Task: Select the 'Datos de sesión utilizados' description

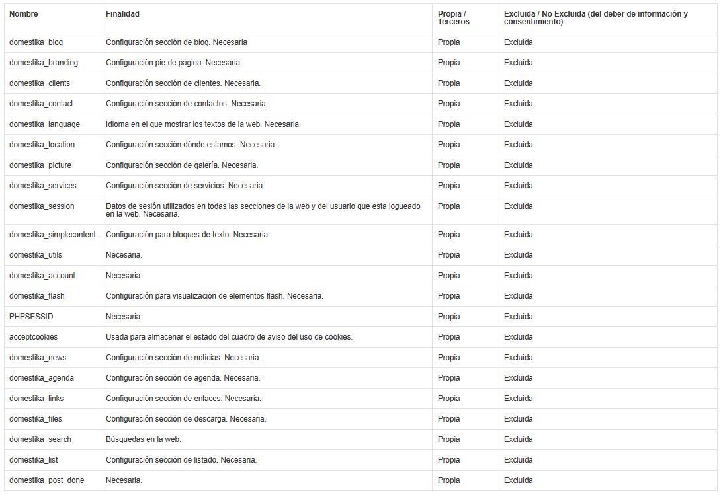Action: pos(263,210)
